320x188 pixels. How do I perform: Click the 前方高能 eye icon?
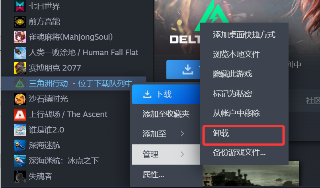20,22
